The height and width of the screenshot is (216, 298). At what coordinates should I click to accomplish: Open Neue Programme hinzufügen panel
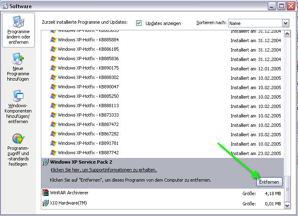point(18,67)
